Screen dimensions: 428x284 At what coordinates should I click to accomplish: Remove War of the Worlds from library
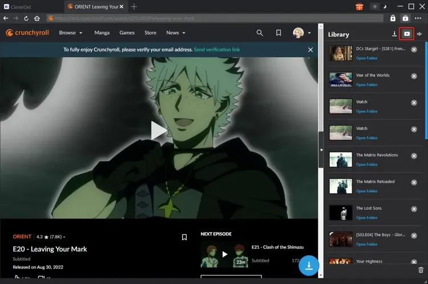tap(414, 76)
